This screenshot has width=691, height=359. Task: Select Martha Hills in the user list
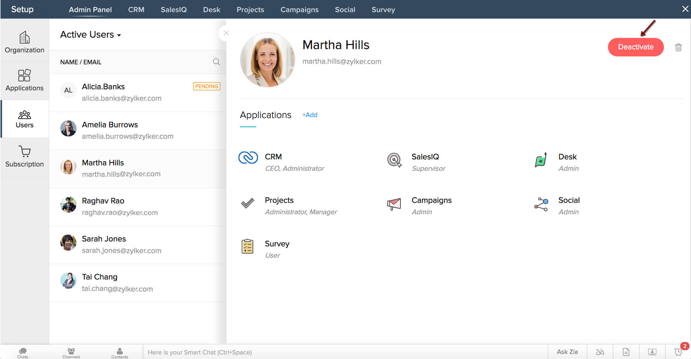coord(138,169)
